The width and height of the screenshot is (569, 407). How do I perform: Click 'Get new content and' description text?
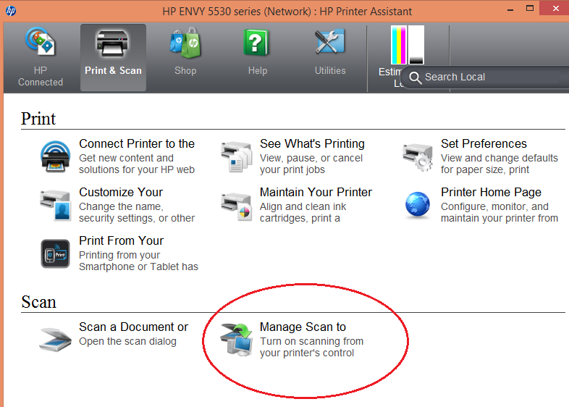(126, 159)
